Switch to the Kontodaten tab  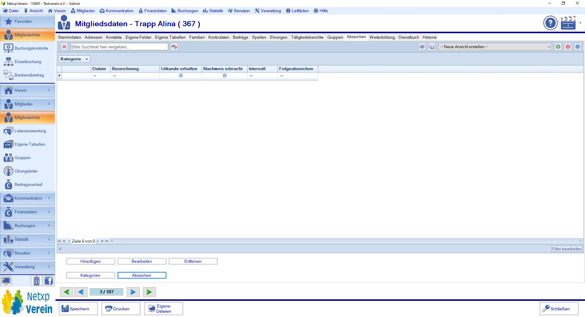(219, 37)
